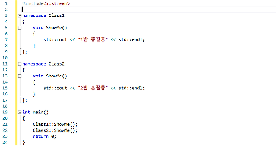The height and width of the screenshot is (148, 276).
Task: Click 'void ShowMe()' on line 13
Action: coord(50,76)
